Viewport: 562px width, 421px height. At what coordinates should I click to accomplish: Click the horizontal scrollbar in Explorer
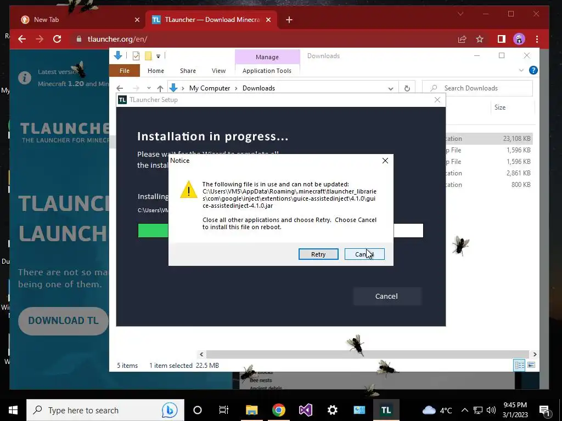click(368, 355)
